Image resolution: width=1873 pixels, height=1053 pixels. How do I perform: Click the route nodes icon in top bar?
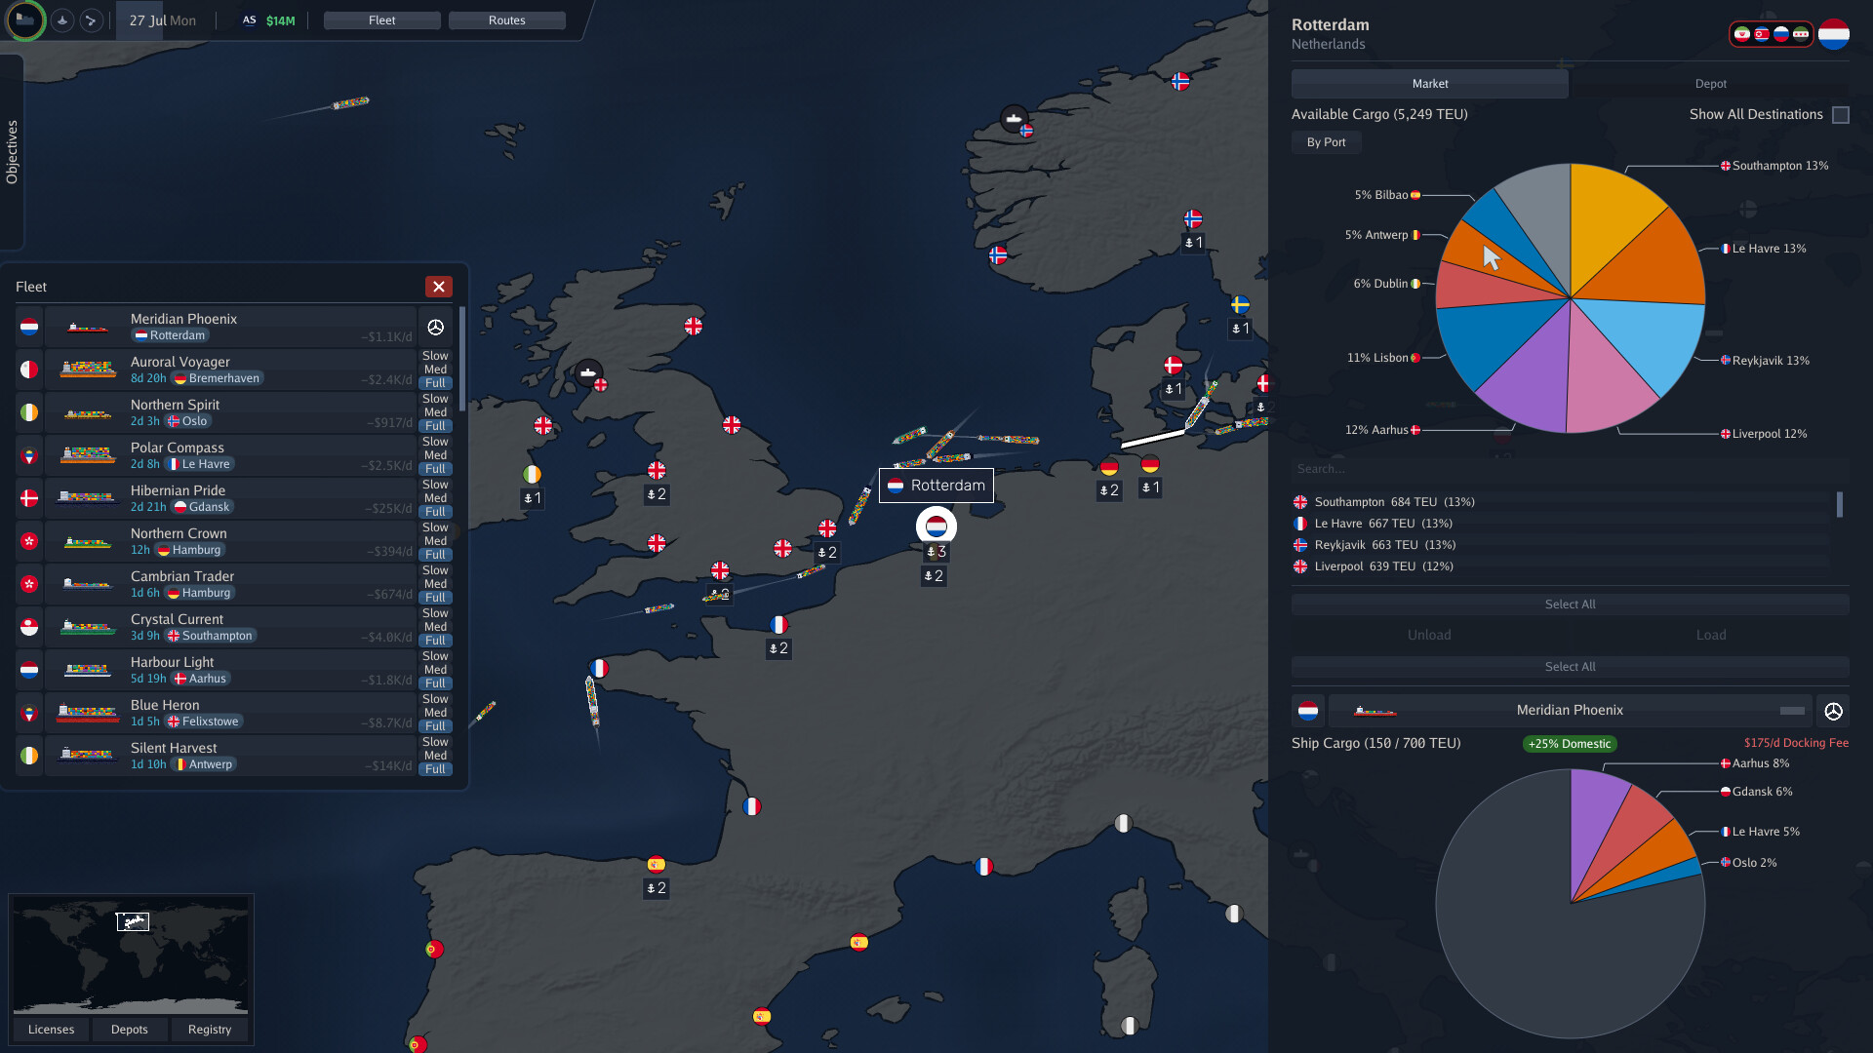[x=91, y=20]
